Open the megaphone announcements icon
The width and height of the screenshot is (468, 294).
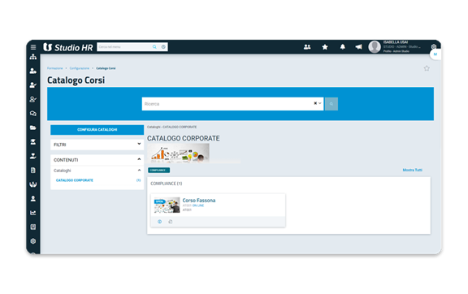(x=359, y=47)
